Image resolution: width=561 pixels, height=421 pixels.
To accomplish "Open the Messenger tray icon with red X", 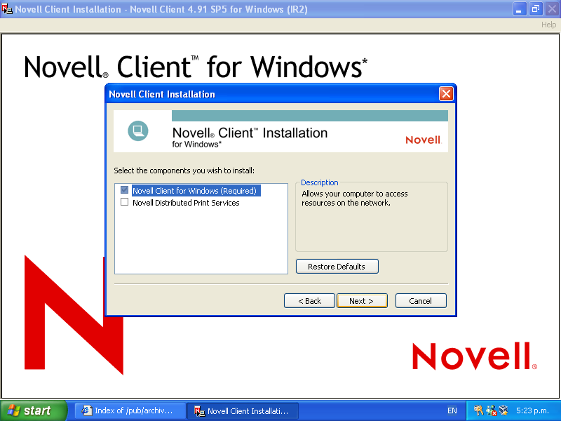I will [x=491, y=410].
